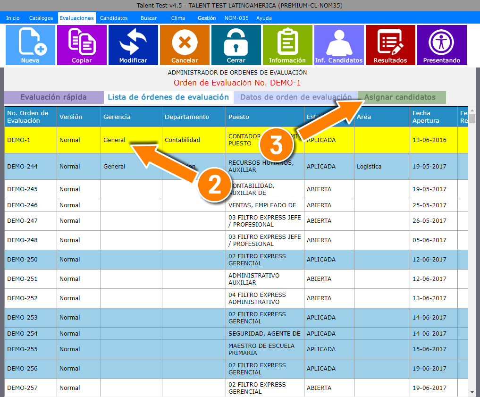The image size is (480, 397).
Task: Select order row DEMO-246
Action: tap(236, 205)
